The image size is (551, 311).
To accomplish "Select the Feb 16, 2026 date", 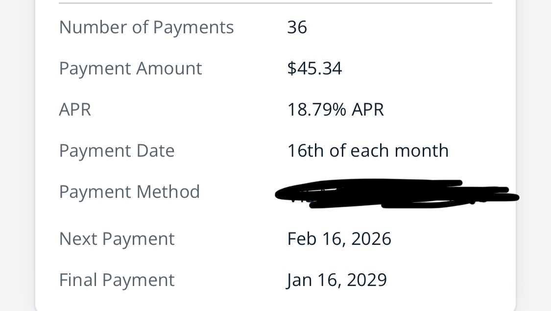I will (339, 239).
